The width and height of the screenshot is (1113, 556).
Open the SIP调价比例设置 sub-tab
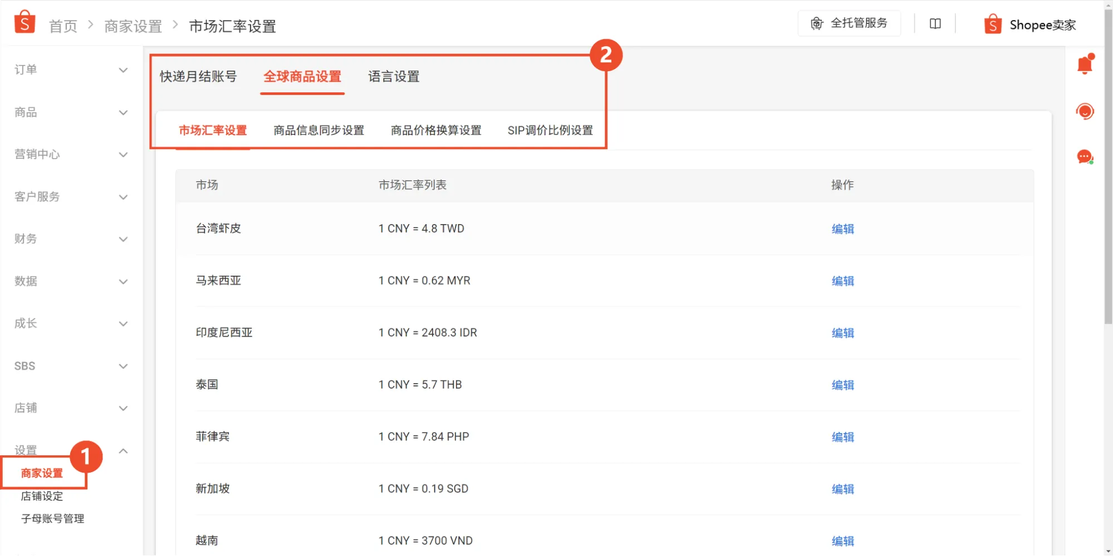[x=550, y=130]
